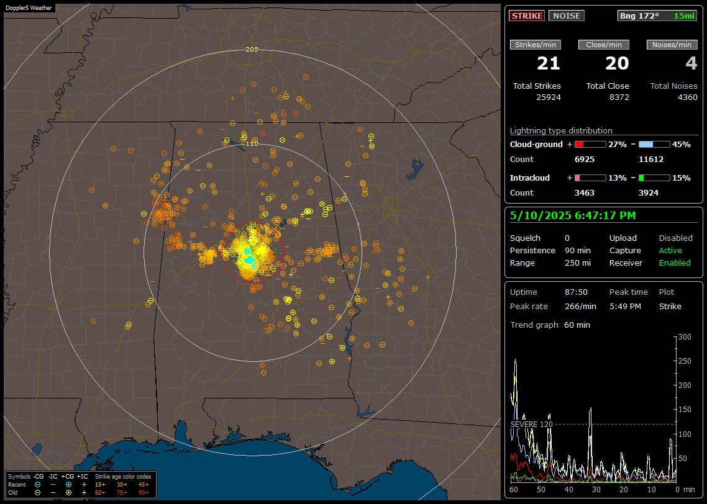707x504 pixels.
Task: Click the 60+ strike age color code
Action: pos(100,493)
